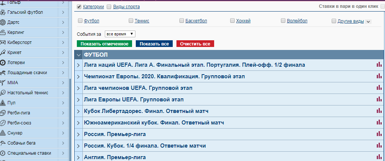Expand Россия. Премьер-лига row chevron
This screenshot has width=385, height=161.
tap(79, 135)
